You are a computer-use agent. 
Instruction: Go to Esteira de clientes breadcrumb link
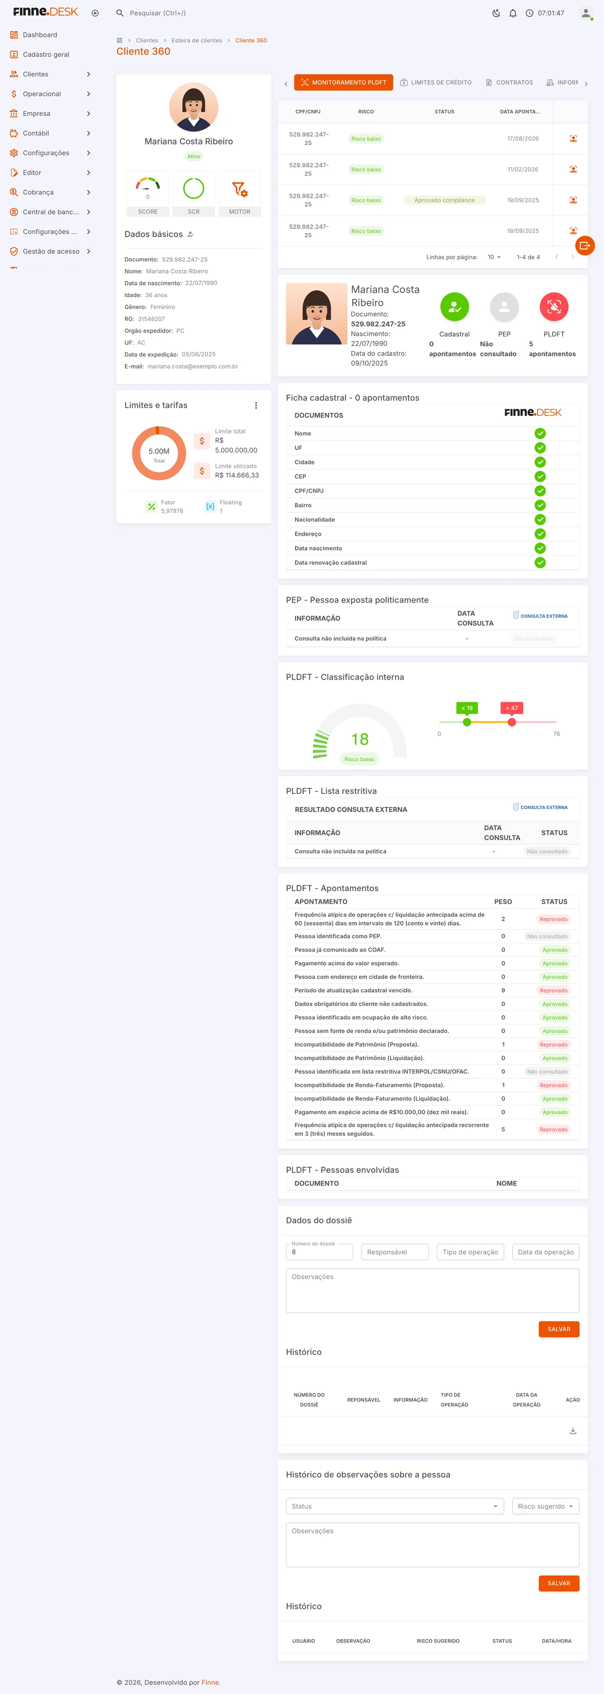196,41
